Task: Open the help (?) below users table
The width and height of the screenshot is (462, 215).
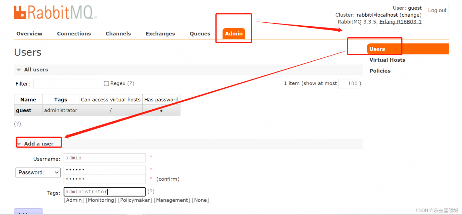Action: pyautogui.click(x=17, y=124)
